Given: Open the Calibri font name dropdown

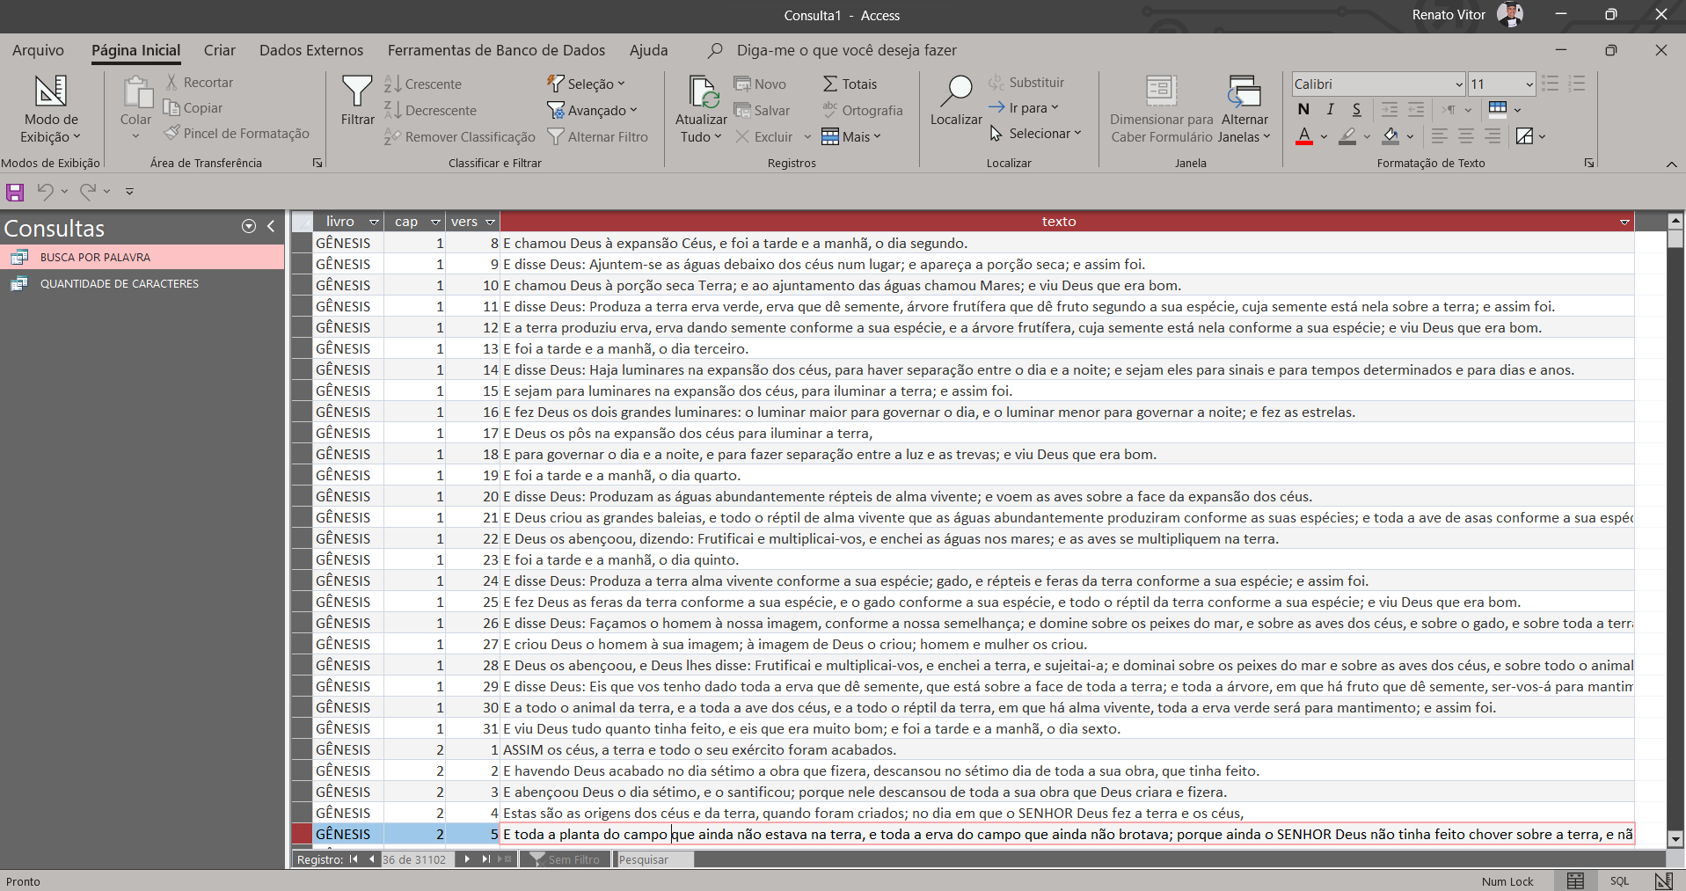Looking at the screenshot, I should click(x=1459, y=84).
